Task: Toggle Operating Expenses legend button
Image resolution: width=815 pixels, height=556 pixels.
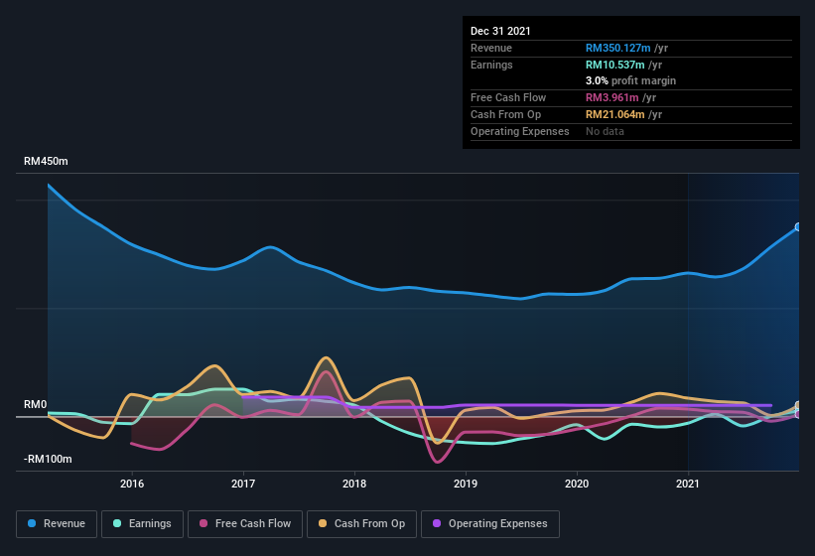Action: coord(490,524)
